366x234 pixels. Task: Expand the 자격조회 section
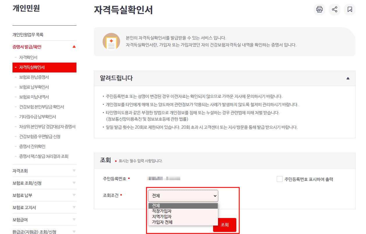(44, 171)
